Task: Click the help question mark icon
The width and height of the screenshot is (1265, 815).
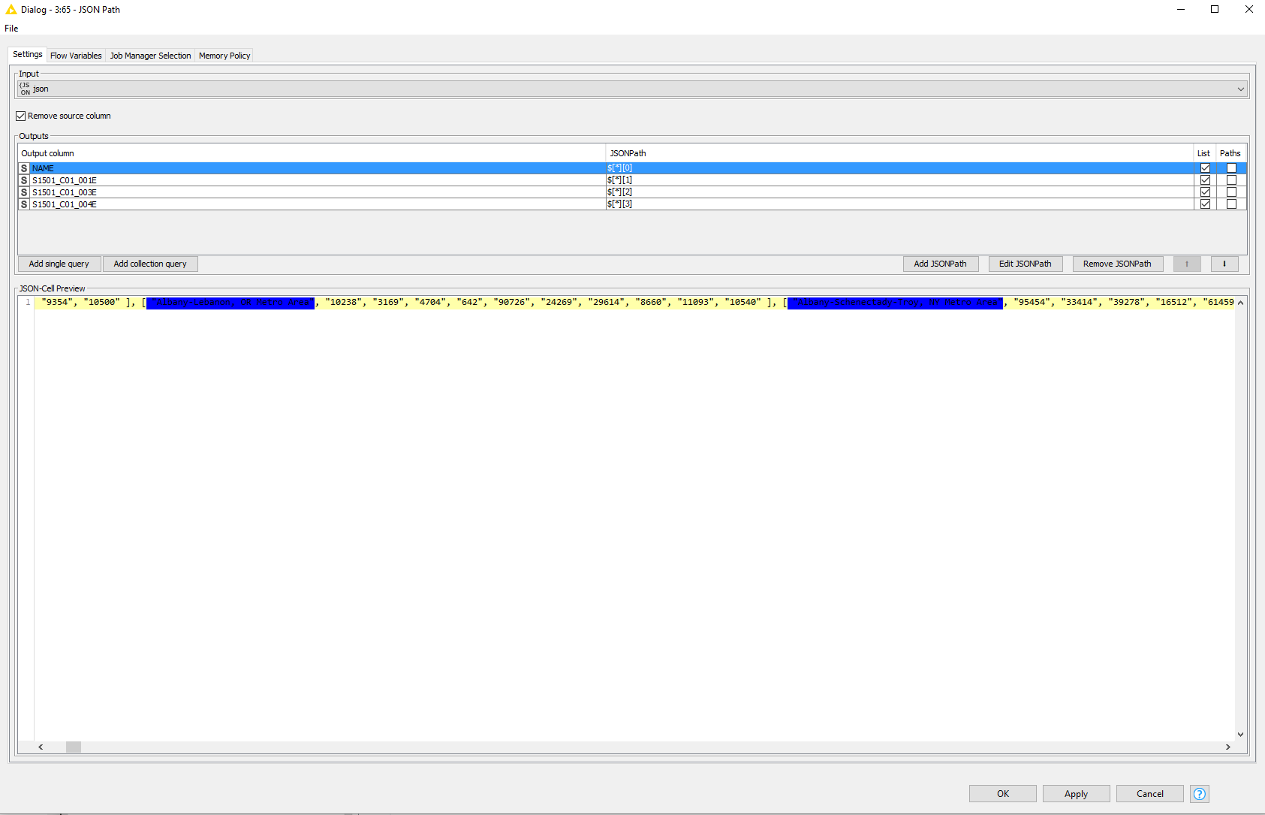Action: click(x=1199, y=794)
